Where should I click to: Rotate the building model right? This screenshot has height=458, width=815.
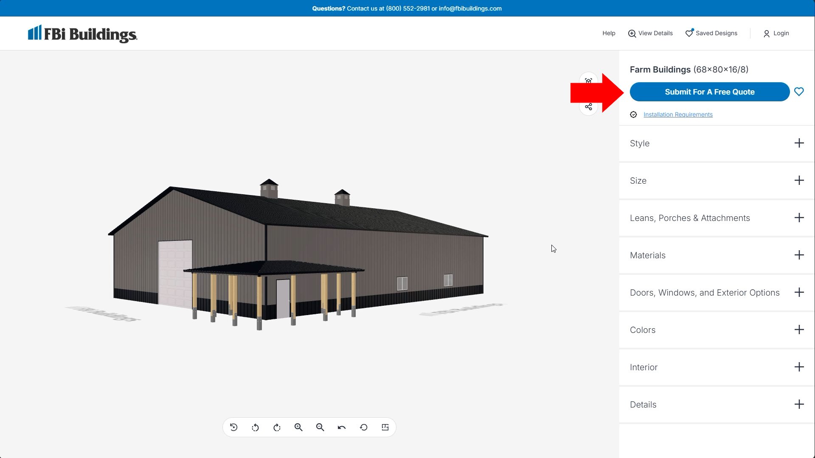[277, 427]
